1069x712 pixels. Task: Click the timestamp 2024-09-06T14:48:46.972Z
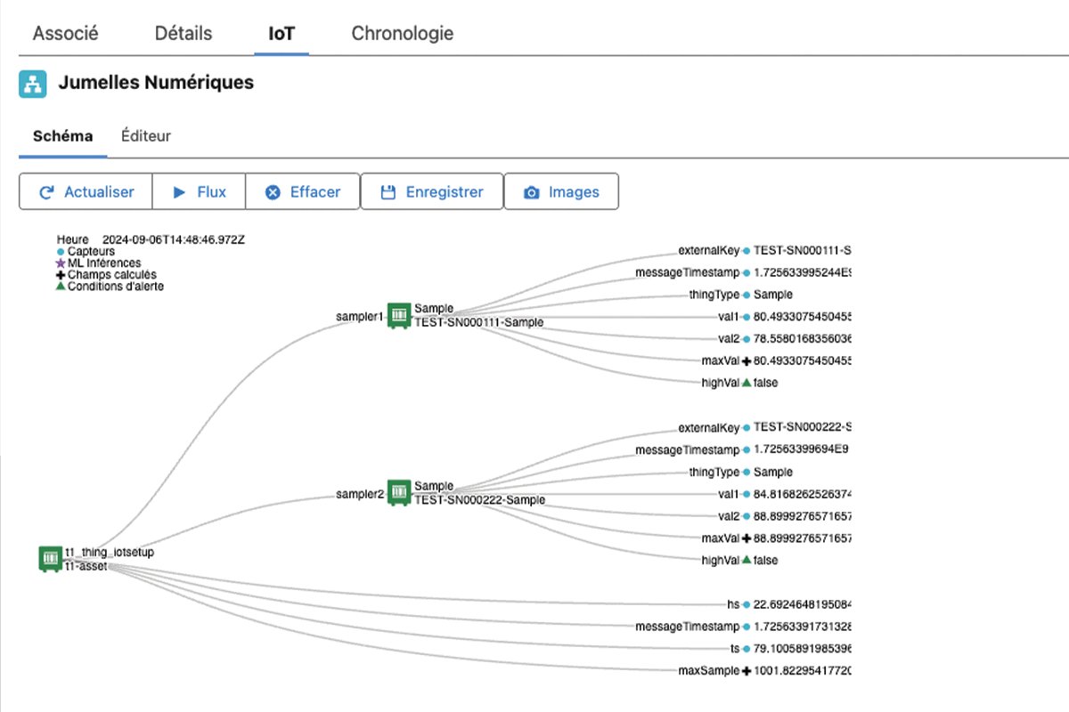[174, 239]
